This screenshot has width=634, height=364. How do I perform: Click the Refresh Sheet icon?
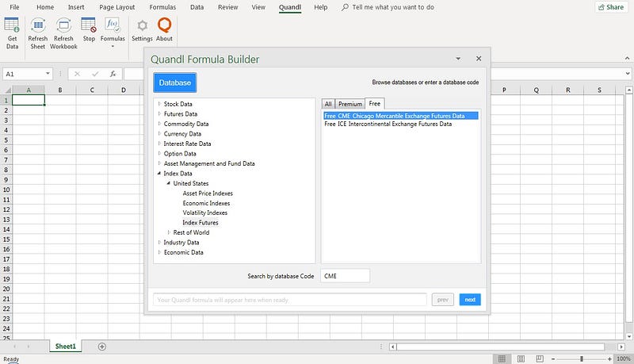38,25
